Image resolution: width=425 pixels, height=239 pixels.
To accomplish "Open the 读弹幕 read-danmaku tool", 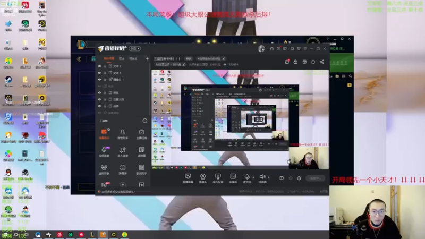I will pyautogui.click(x=141, y=152).
